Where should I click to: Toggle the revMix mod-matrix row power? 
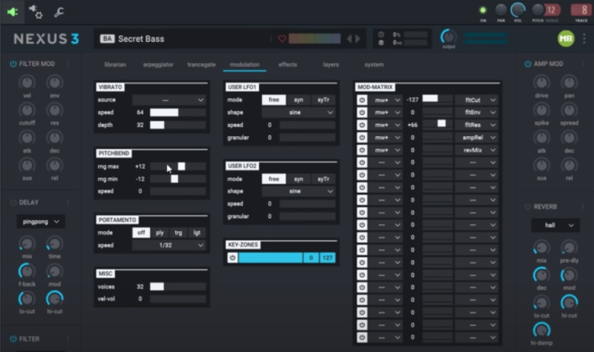click(x=362, y=150)
